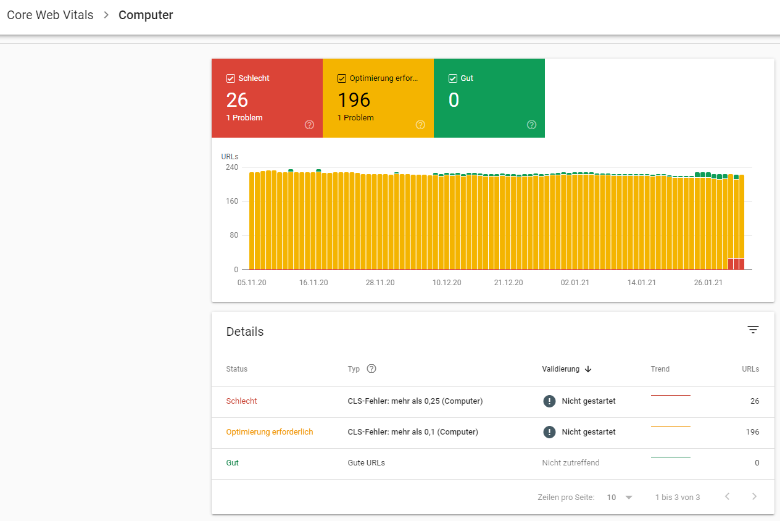Click 1 Problem on Schlecht tile
The height and width of the screenshot is (521, 780).
[x=244, y=118]
